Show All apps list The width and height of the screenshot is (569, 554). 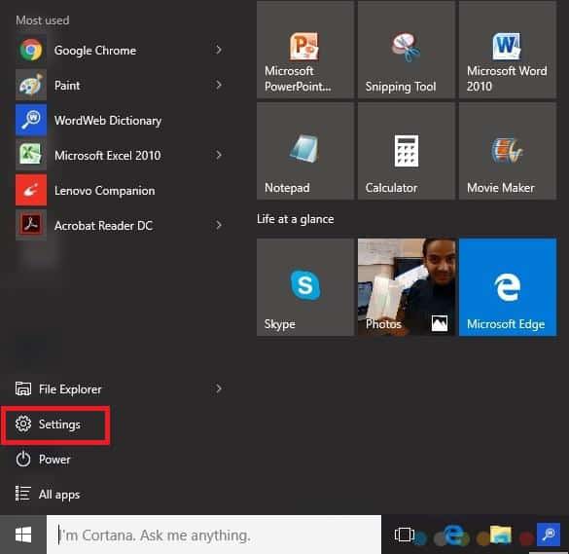click(48, 494)
